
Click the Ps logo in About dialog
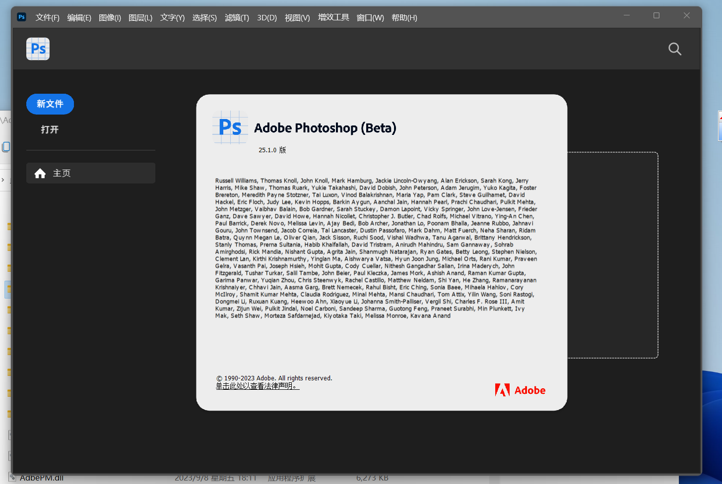(x=230, y=127)
